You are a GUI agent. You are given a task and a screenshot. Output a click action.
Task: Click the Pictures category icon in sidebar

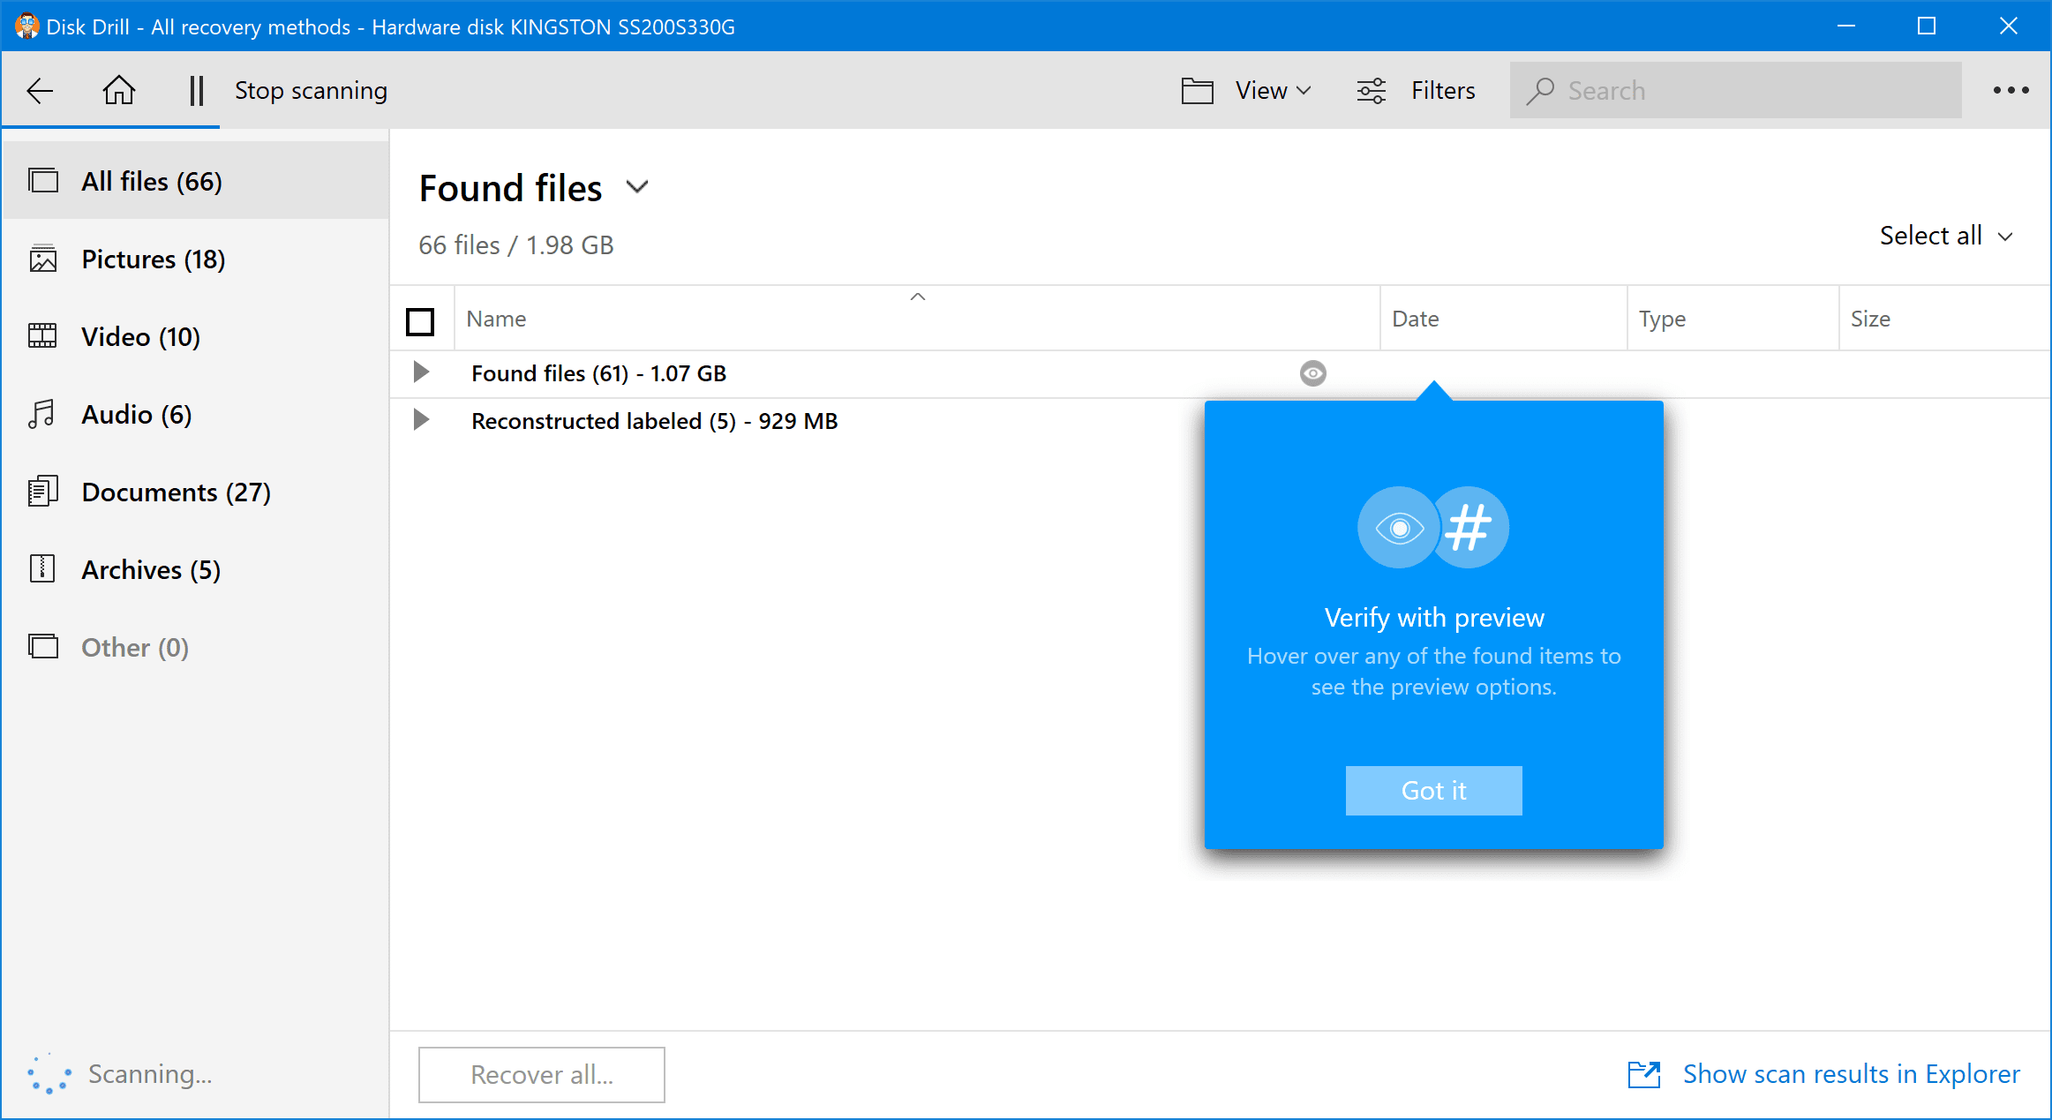(x=44, y=258)
